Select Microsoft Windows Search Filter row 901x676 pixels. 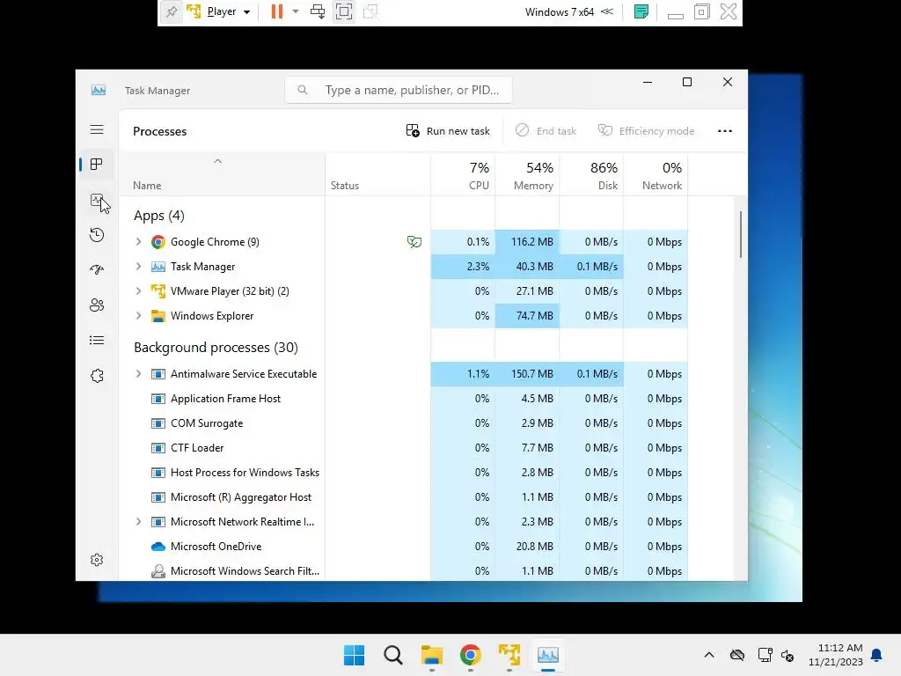pos(403,570)
